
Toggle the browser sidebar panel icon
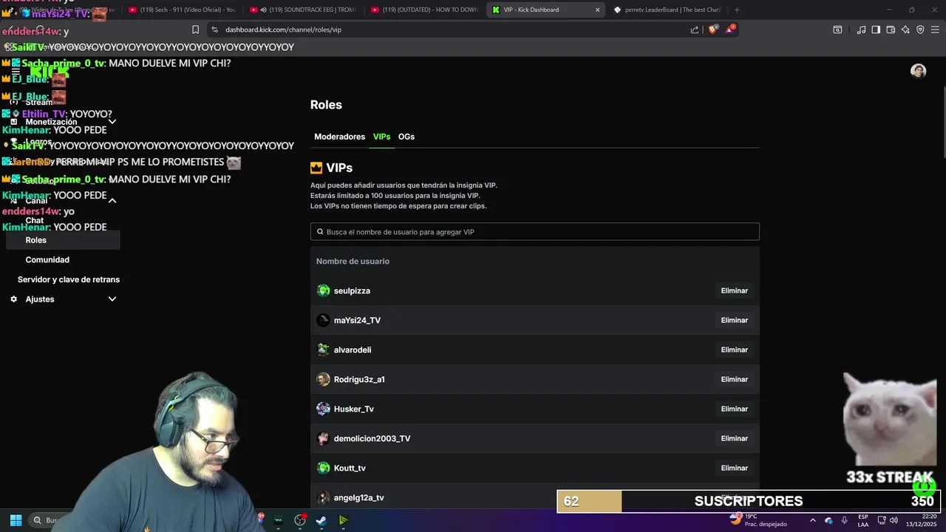[876, 30]
